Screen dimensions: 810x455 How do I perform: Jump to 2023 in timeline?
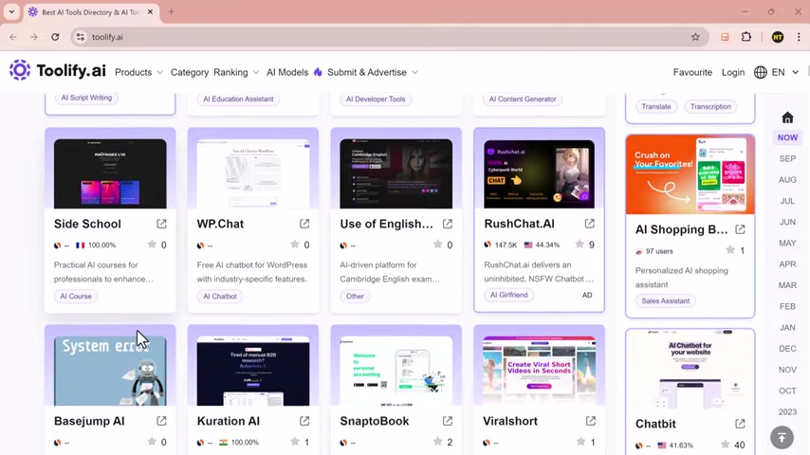pyautogui.click(x=787, y=411)
